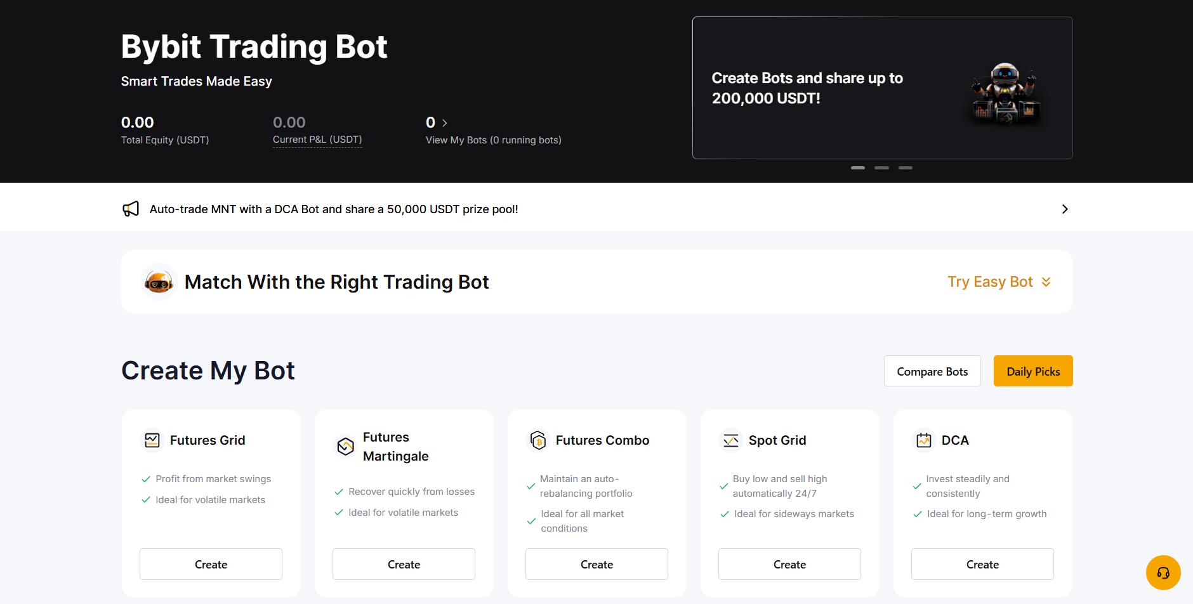Click the Futures Martingale hexagon icon
This screenshot has height=604, width=1193.
pos(345,446)
